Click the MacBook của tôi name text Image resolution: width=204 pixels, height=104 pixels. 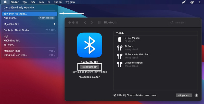point(90,77)
